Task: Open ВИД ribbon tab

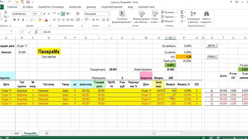Action: point(130,7)
